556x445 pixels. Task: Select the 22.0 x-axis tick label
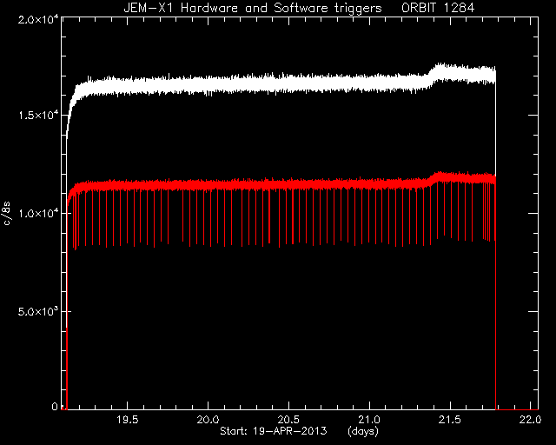[x=531, y=420]
